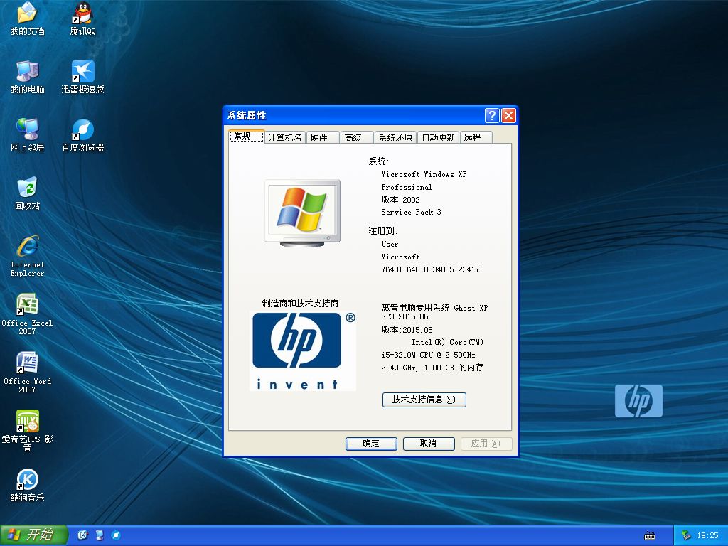Launch Office Word 2007
Image resolution: width=728 pixels, height=546 pixels.
[26, 361]
